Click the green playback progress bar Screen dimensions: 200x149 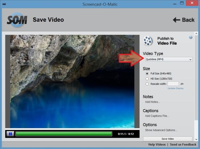pos(64,134)
